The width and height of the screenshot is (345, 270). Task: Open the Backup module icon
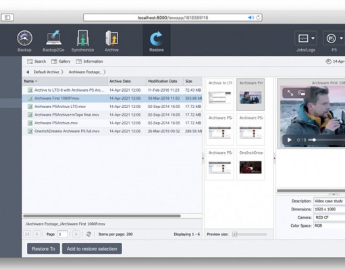(24, 38)
